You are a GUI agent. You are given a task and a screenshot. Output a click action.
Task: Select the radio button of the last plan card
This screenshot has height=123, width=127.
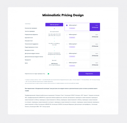point(67,63)
